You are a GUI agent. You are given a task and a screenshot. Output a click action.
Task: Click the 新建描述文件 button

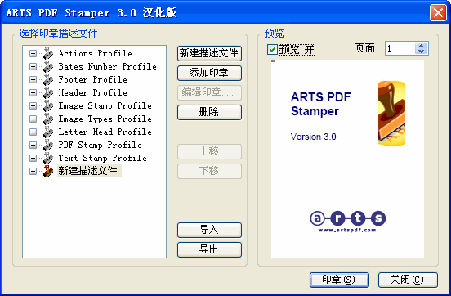pyautogui.click(x=209, y=53)
